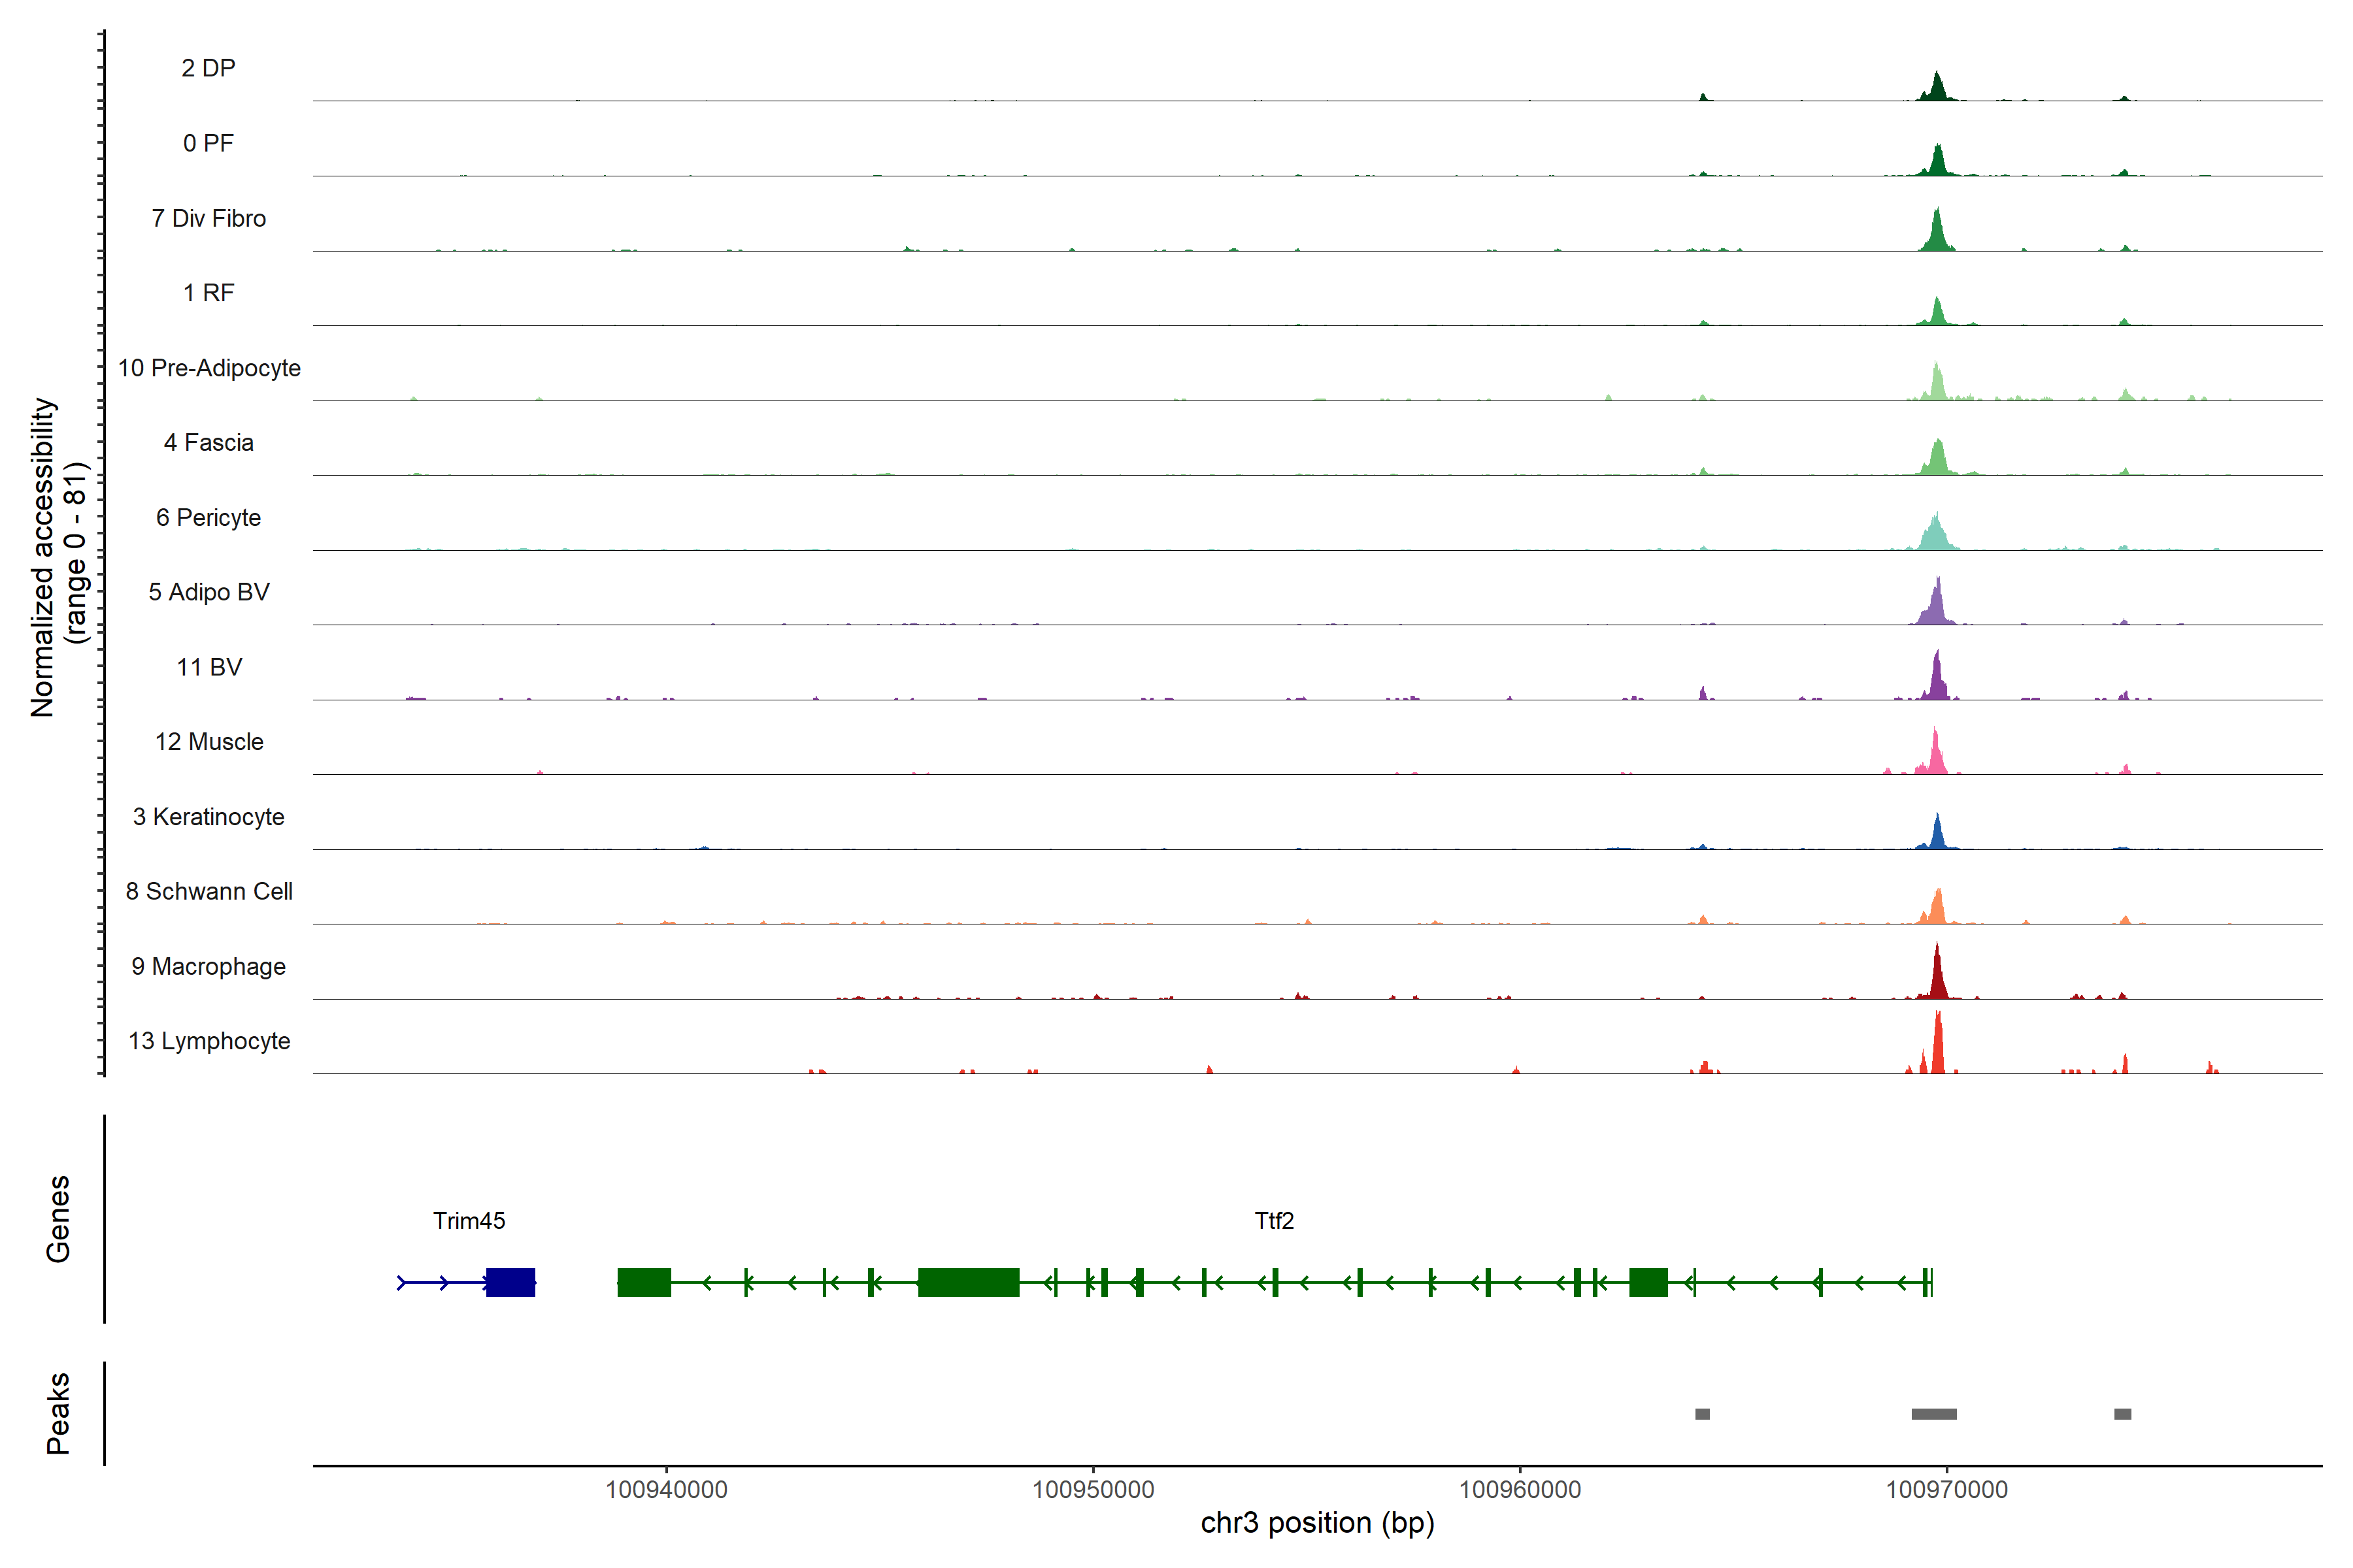Click the 10 Pre-Adipocyte track label
The height and width of the screenshot is (1568, 2353).
(209, 368)
